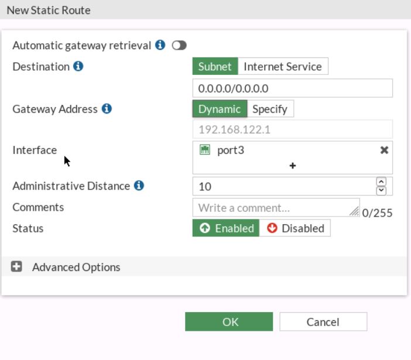Select Subnet destination type

[215, 66]
